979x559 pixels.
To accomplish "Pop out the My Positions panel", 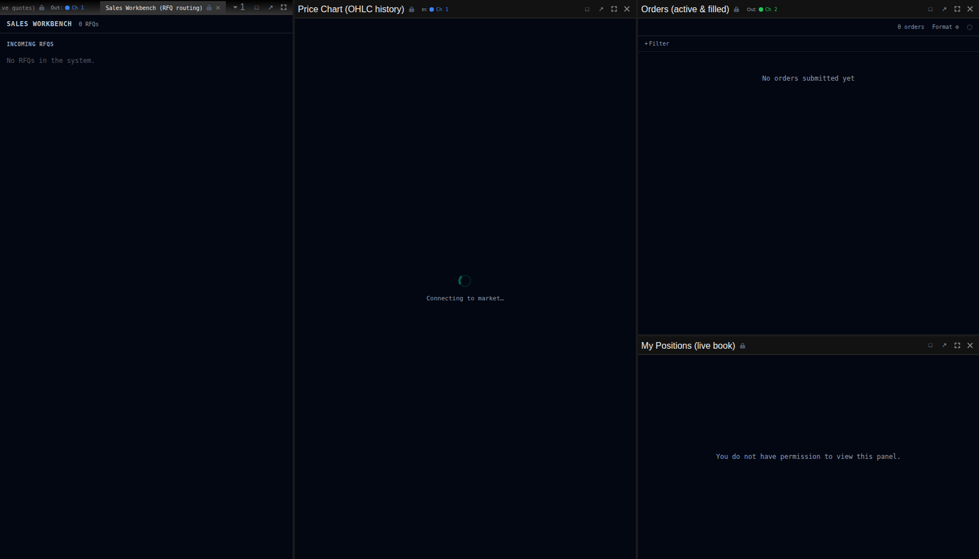I will (944, 345).
